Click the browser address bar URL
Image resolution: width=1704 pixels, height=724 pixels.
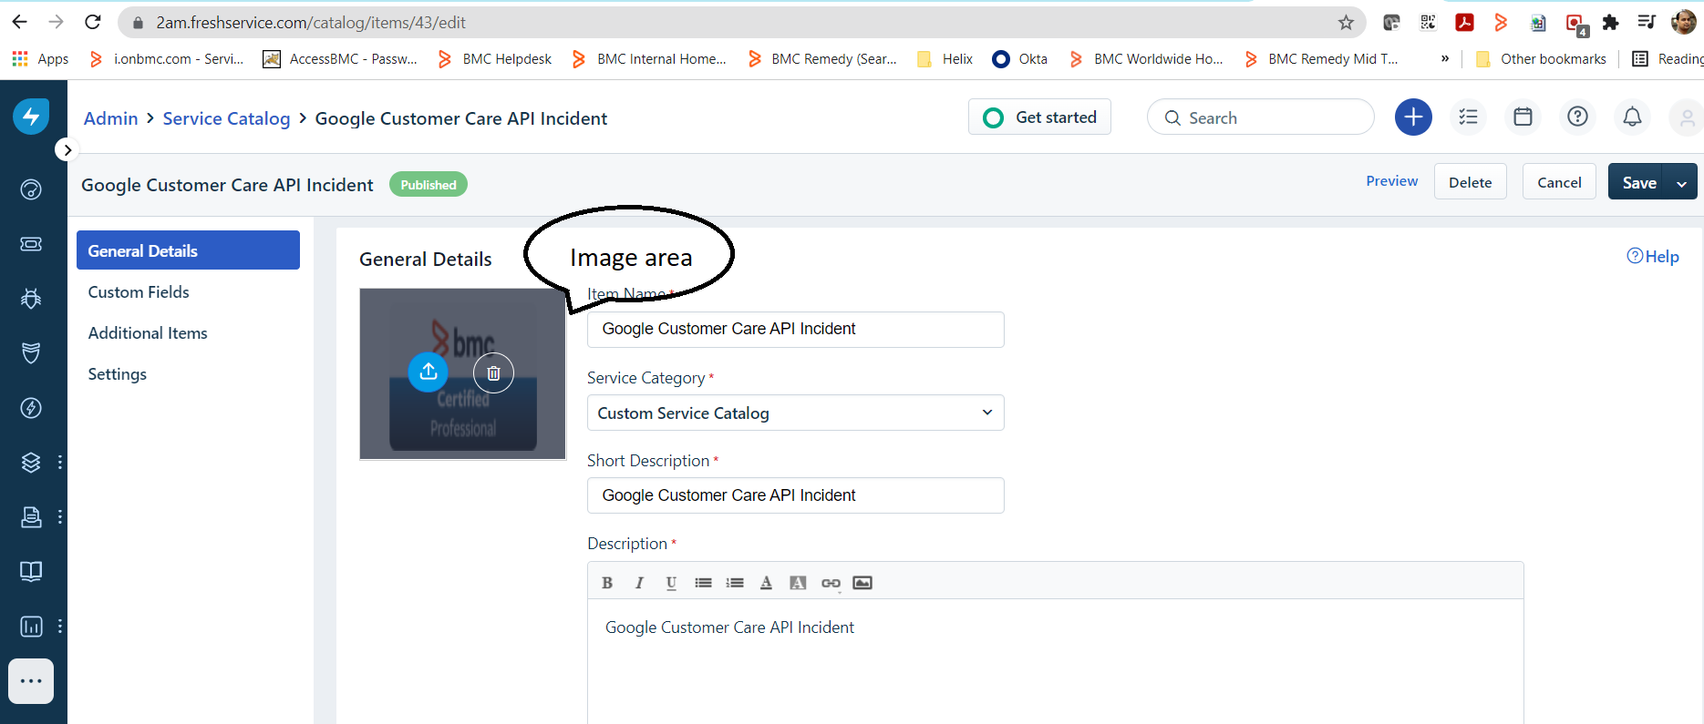[x=311, y=22]
